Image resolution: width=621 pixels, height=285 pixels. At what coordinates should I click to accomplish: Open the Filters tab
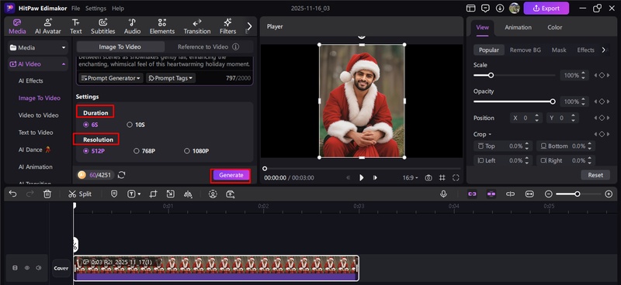click(227, 26)
